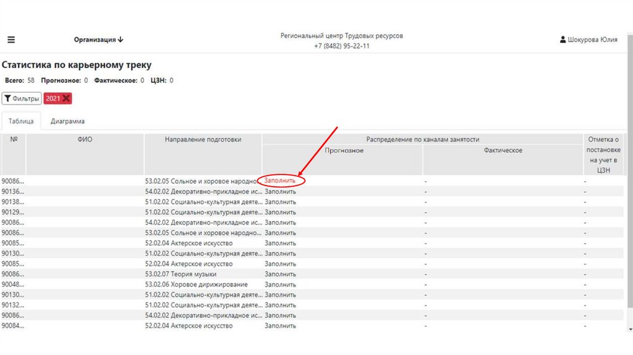Click the number cell 90048...
The width and height of the screenshot is (633, 355).
coord(13,284)
